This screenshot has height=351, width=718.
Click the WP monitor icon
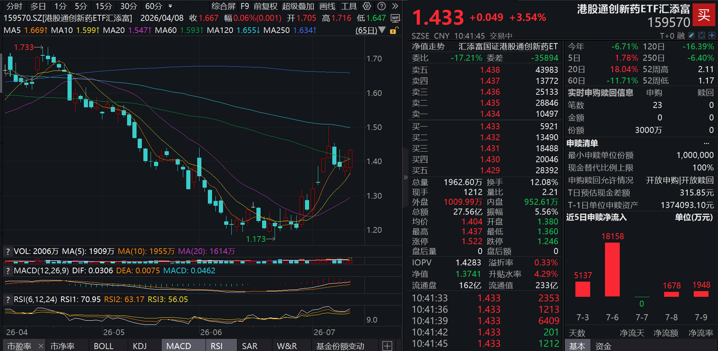395,18
